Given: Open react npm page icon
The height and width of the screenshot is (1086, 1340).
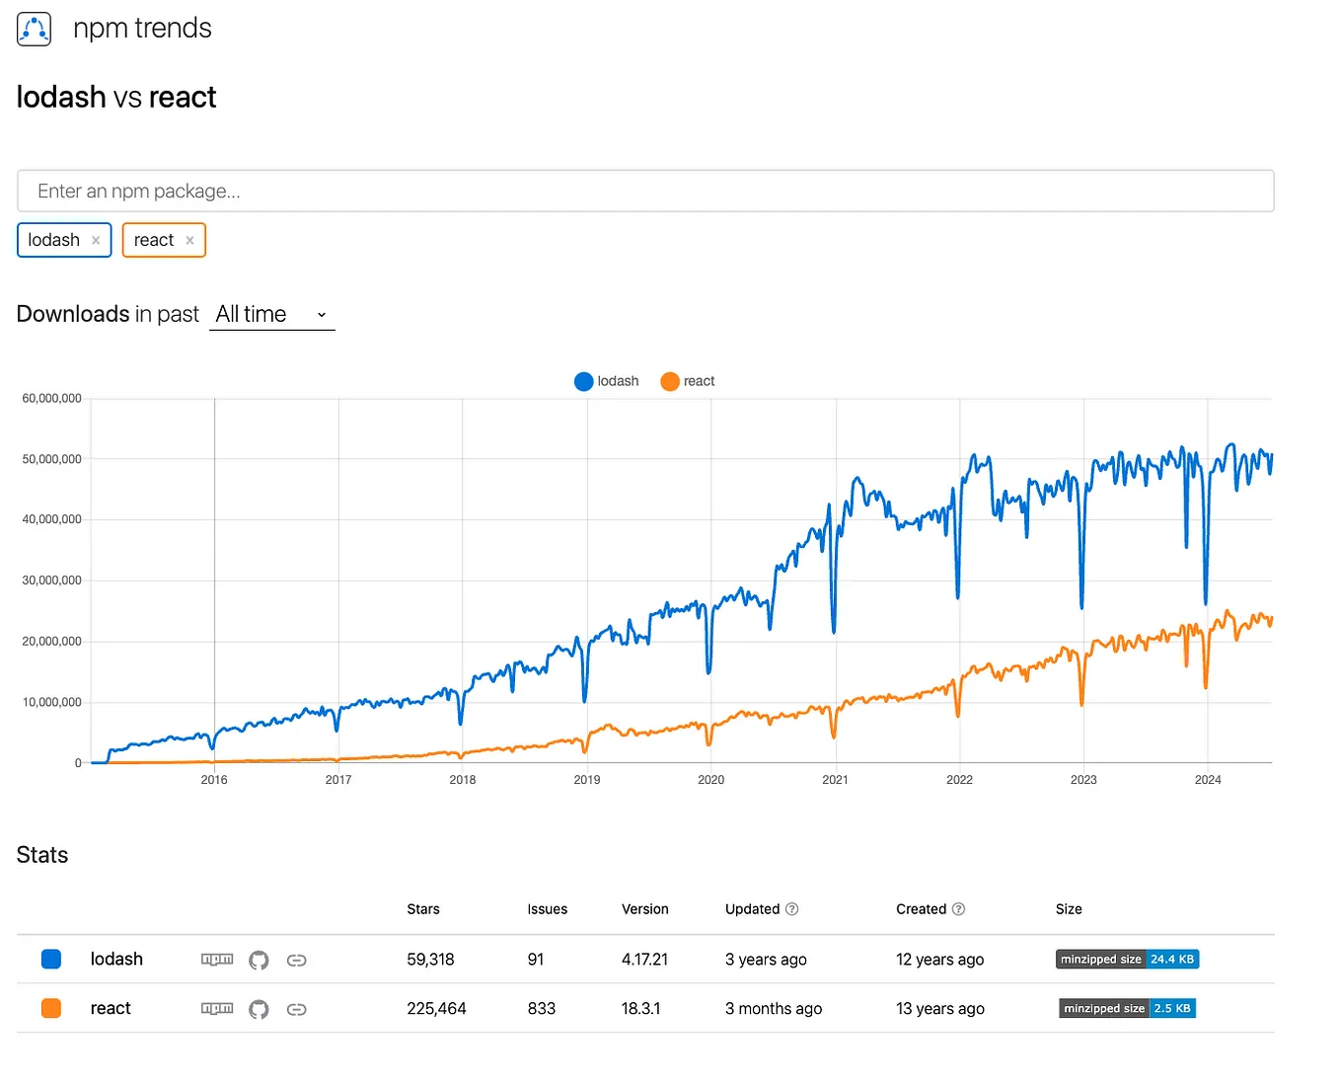Looking at the screenshot, I should [x=217, y=1008].
